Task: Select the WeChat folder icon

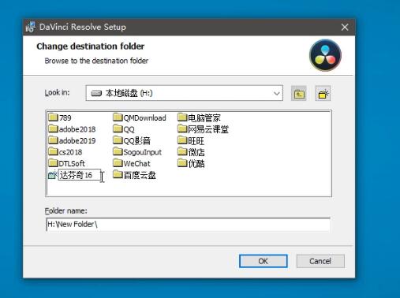Action: pyautogui.click(x=118, y=163)
